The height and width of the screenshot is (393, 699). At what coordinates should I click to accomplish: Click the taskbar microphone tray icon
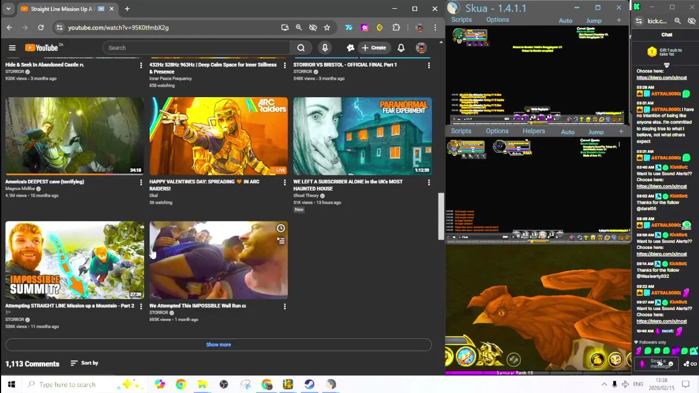click(x=614, y=384)
